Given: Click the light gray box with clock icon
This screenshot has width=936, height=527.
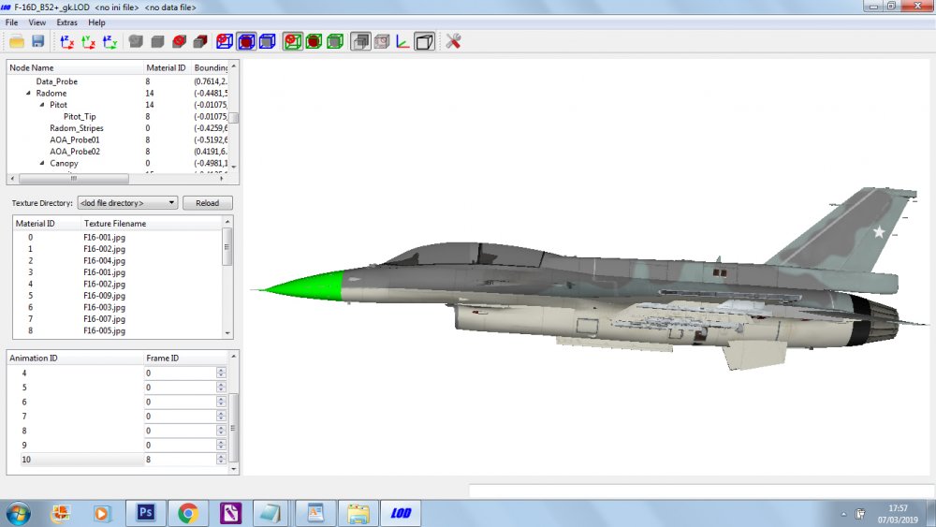Looking at the screenshot, I should (382, 41).
